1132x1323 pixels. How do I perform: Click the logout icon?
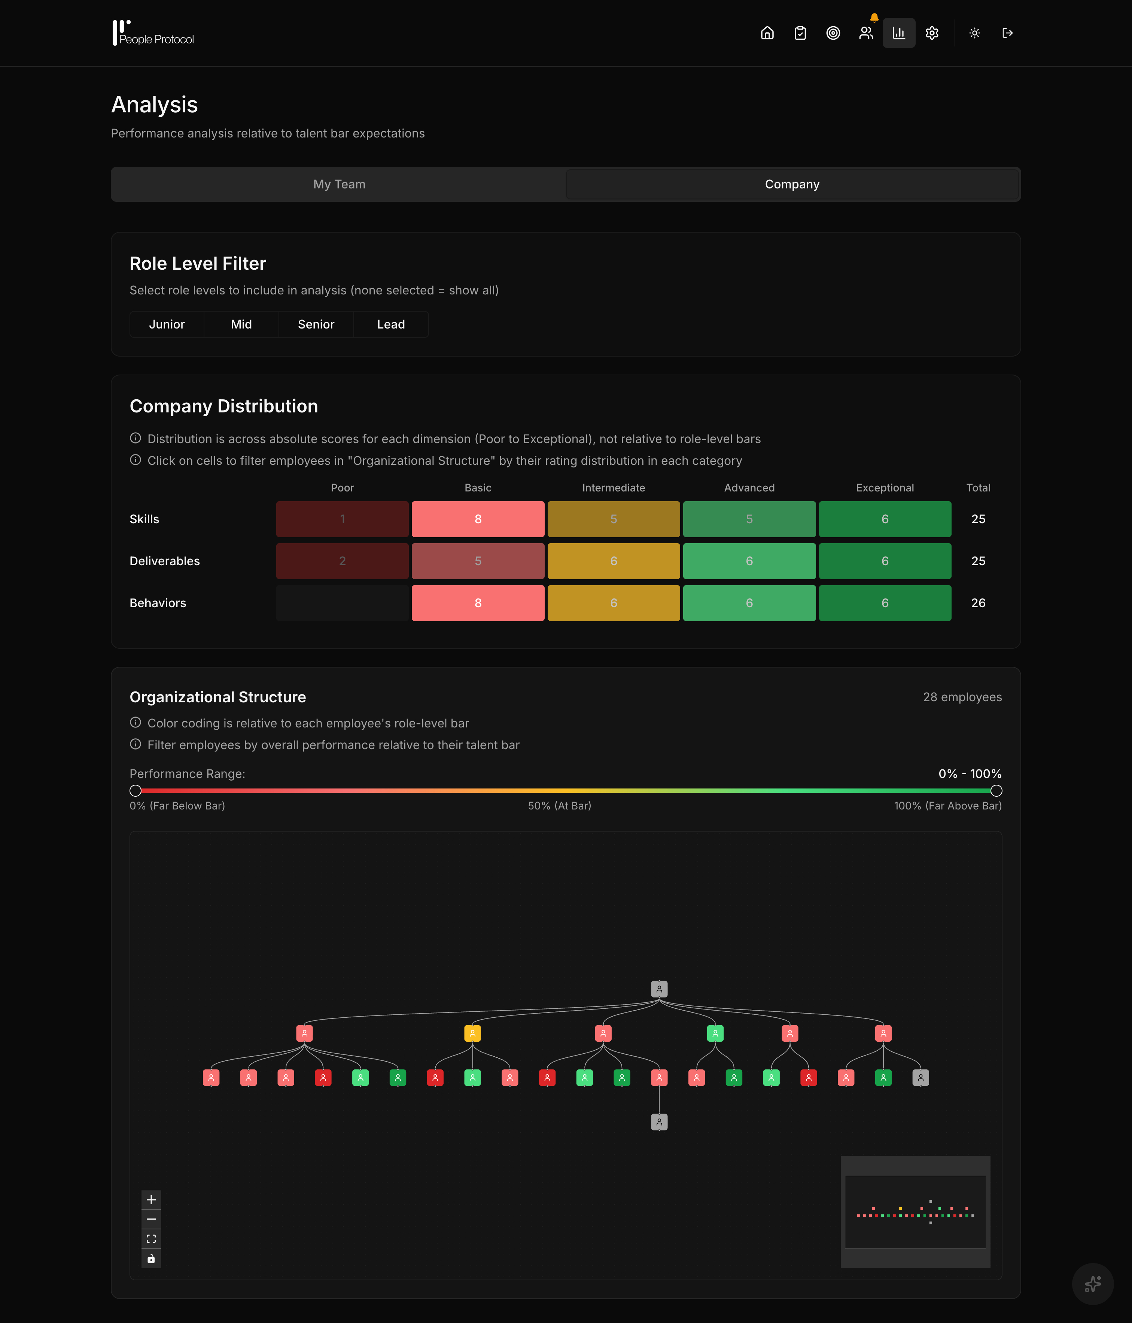1008,33
